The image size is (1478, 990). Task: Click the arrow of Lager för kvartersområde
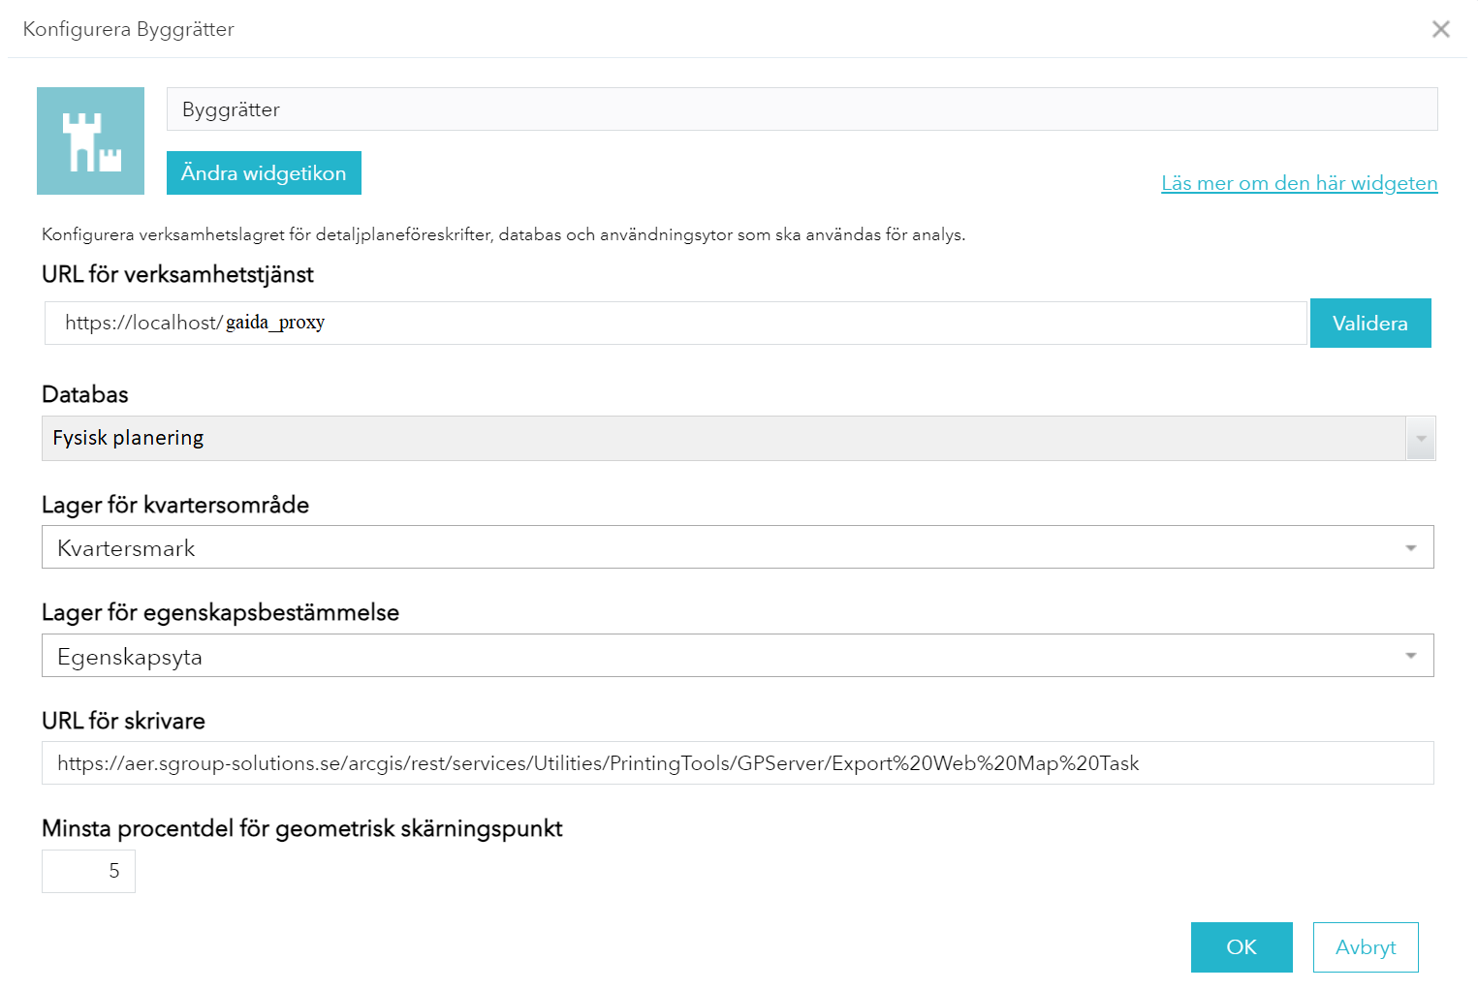click(1410, 548)
